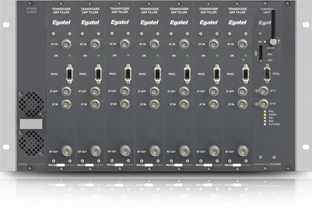Click the upper power supply fan grille
Screen dimensions: 312x212
pos(31,104)
